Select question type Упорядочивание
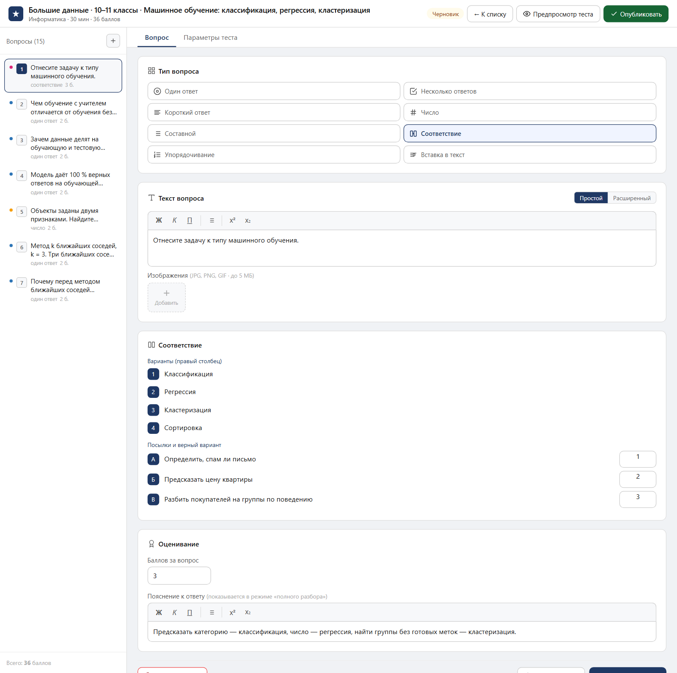This screenshot has width=677, height=673. point(274,154)
